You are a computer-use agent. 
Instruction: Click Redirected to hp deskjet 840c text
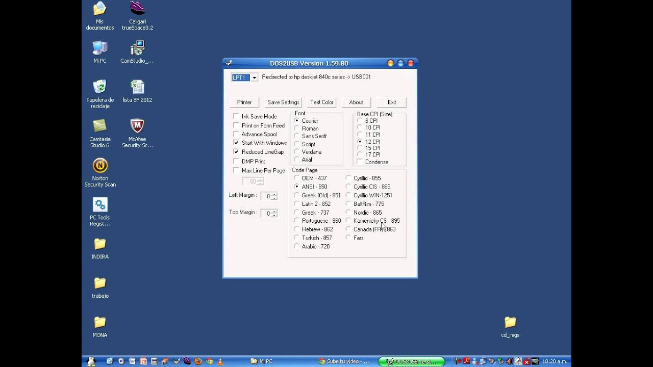pos(316,77)
